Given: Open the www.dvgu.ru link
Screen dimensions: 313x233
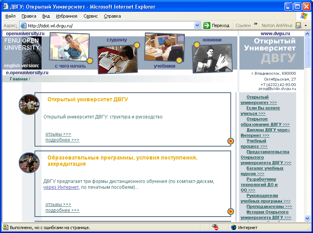Looking at the screenshot, I should (x=275, y=34).
